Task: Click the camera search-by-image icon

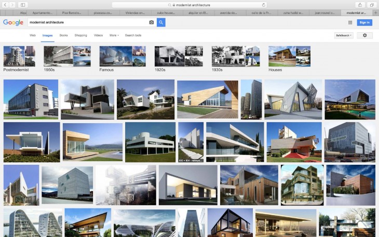Action: coord(152,22)
